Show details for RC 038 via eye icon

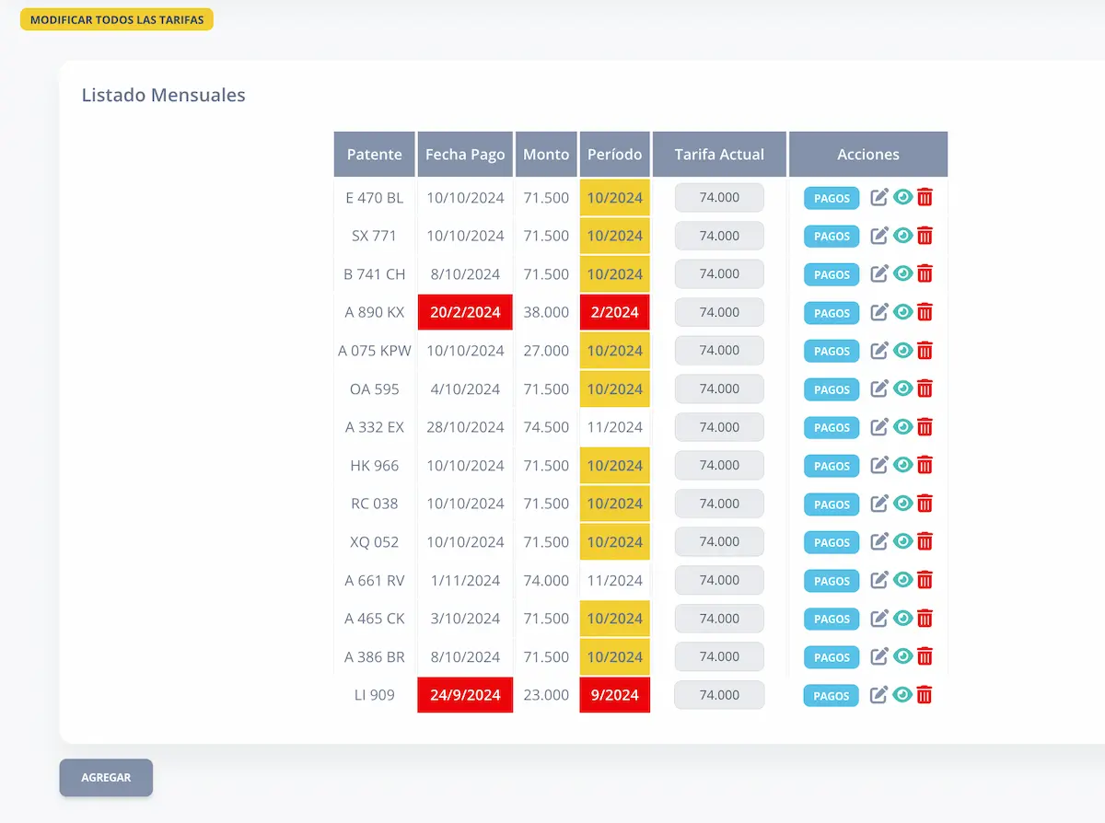(x=902, y=504)
